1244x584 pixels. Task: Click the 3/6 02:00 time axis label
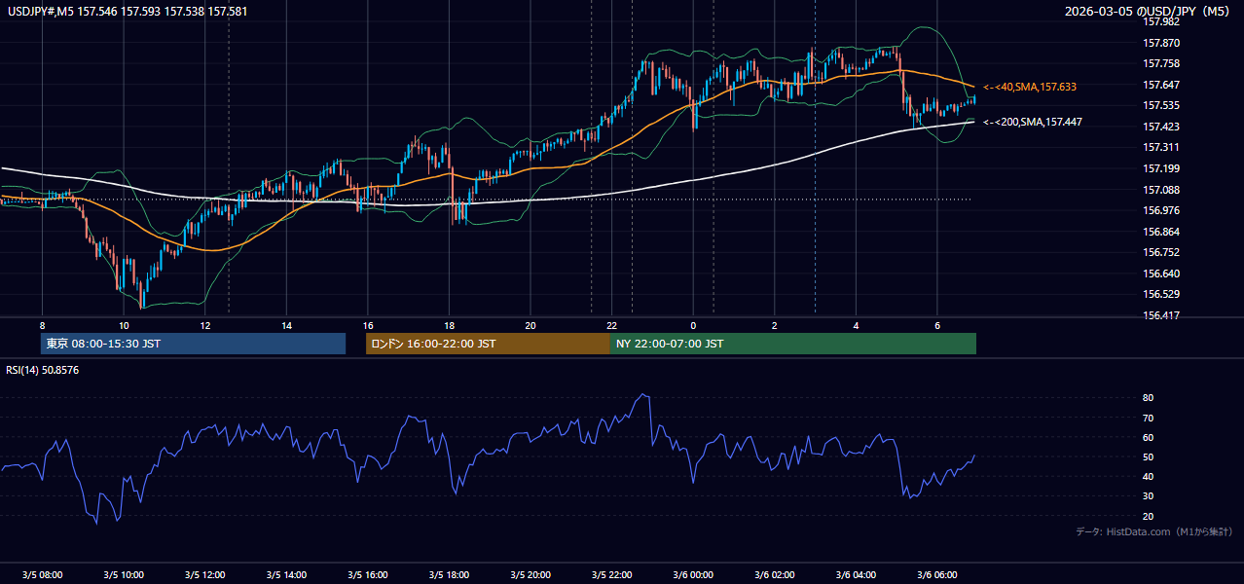775,574
